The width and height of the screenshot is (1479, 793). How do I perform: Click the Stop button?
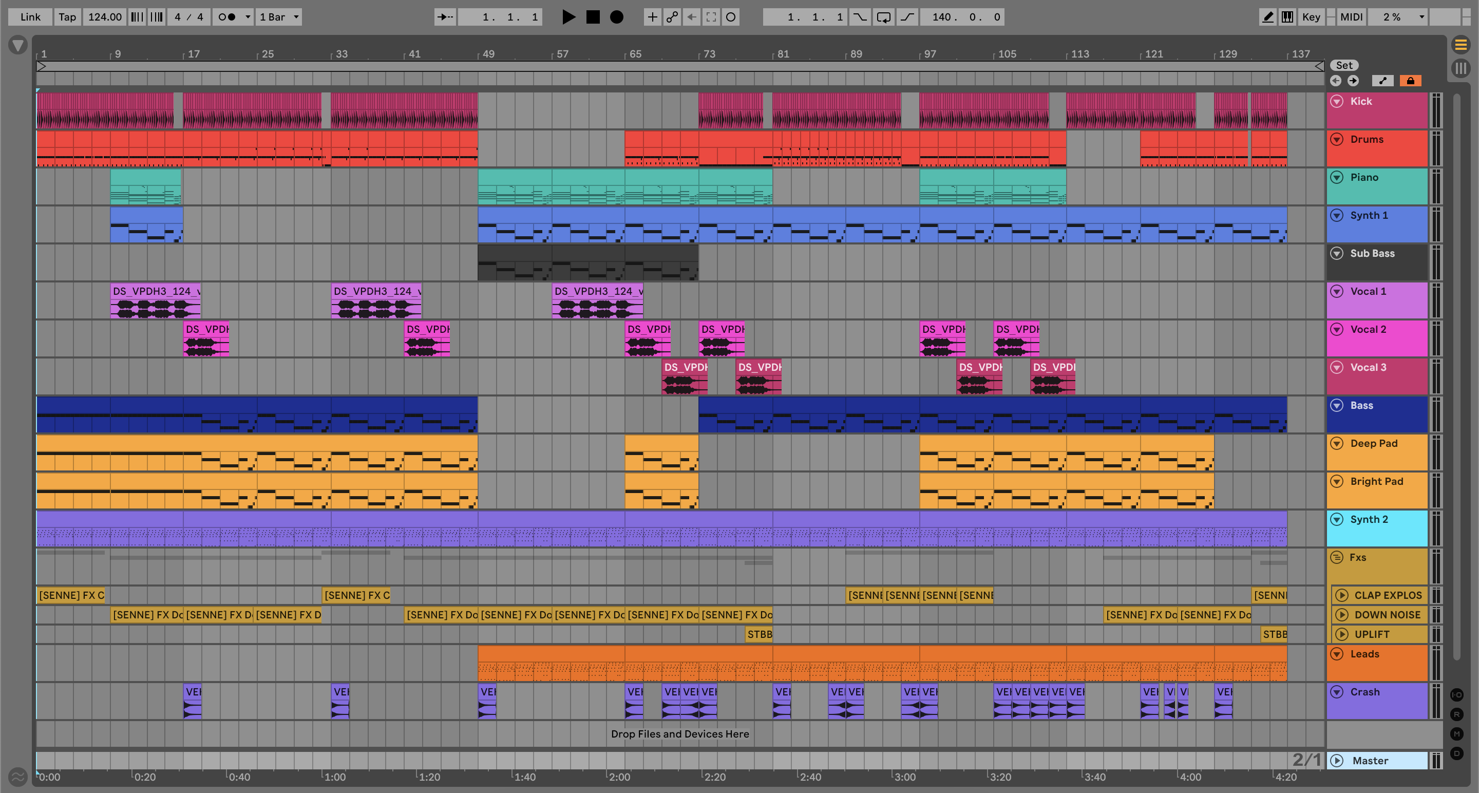(593, 16)
